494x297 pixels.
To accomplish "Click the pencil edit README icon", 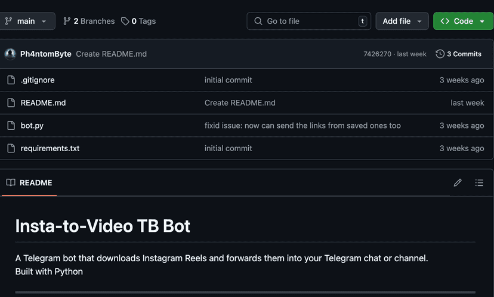I will pyautogui.click(x=458, y=183).
